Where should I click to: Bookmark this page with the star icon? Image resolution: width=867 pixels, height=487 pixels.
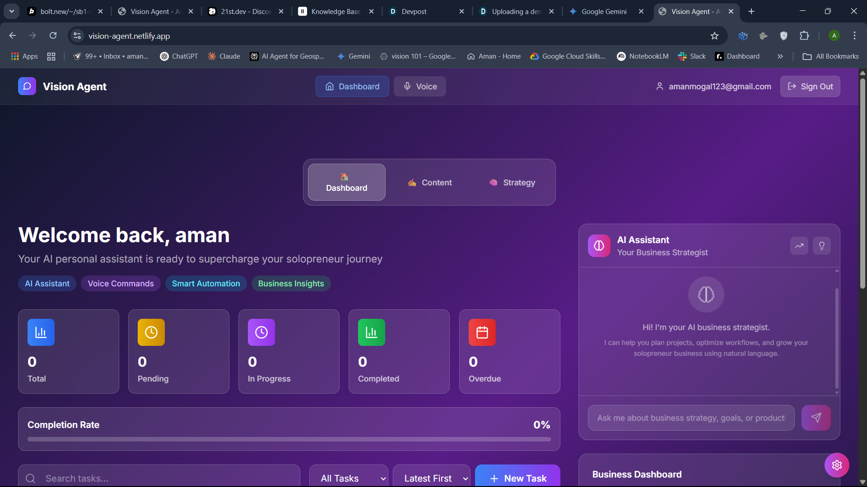pyautogui.click(x=714, y=36)
